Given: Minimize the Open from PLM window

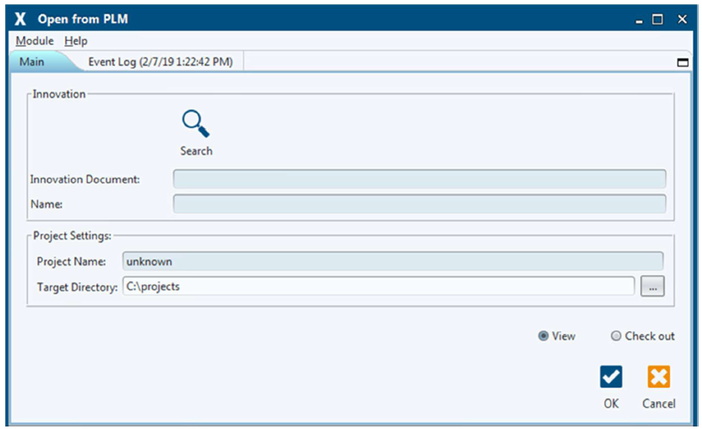Looking at the screenshot, I should click(x=640, y=19).
